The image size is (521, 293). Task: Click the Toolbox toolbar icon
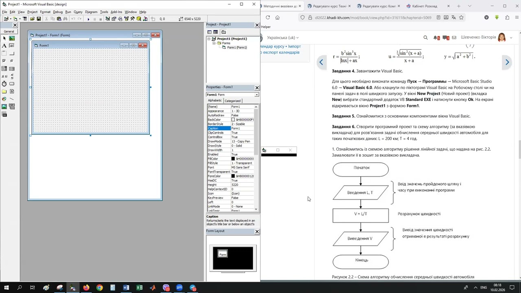(133, 19)
